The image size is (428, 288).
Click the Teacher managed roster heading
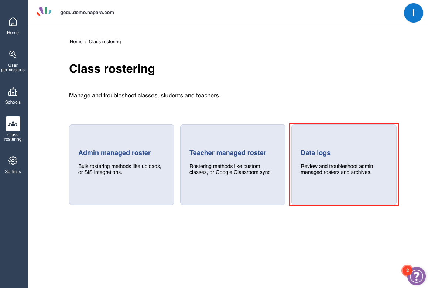point(228,152)
